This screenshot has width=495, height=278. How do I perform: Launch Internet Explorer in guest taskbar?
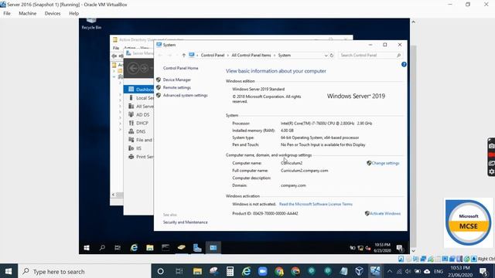pos(134,248)
